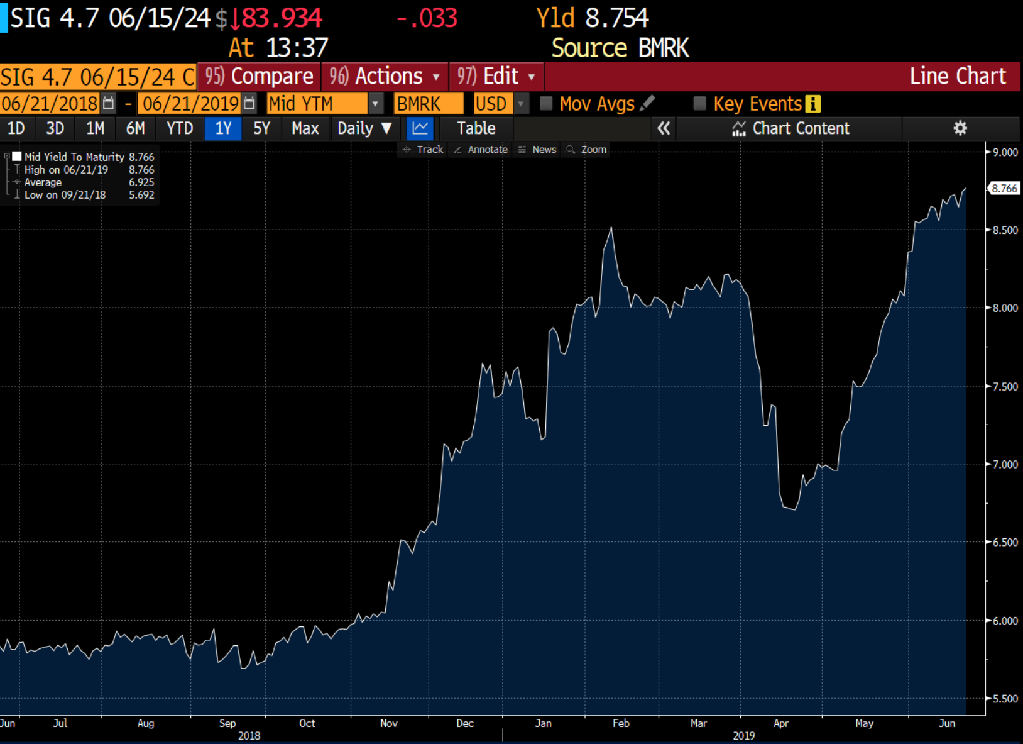Open the end date calendar picker icon
This screenshot has width=1023, height=744.
[x=249, y=103]
